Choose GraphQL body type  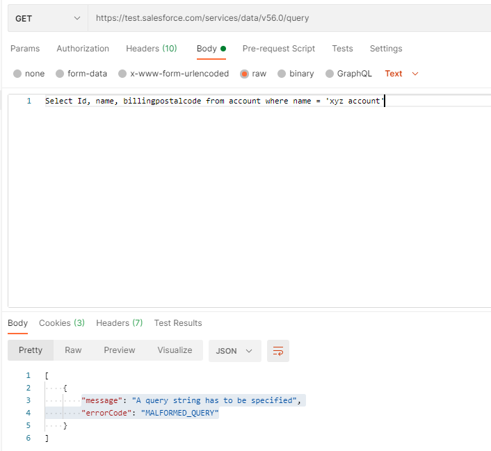330,74
